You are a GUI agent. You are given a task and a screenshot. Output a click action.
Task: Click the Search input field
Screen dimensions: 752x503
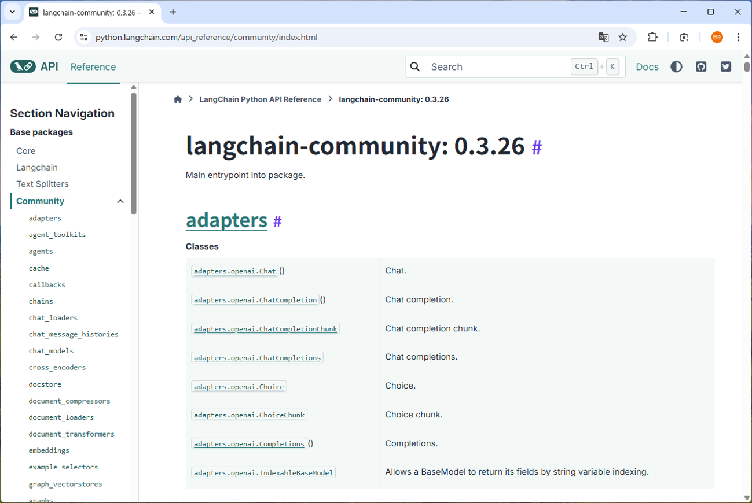click(515, 67)
